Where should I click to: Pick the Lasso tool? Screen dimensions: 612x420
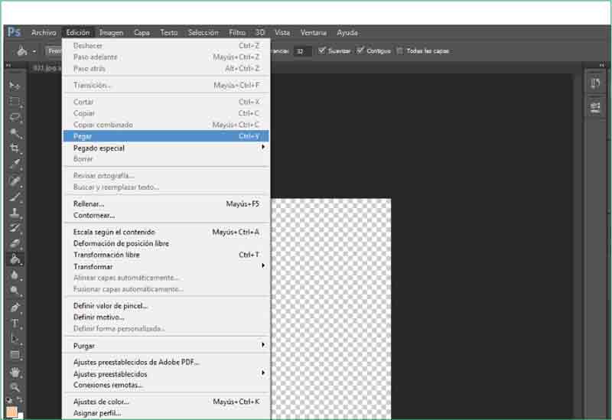15,117
